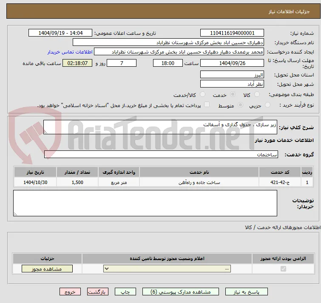
Task: Click the کد خدمت column header
Action: pos(280,172)
